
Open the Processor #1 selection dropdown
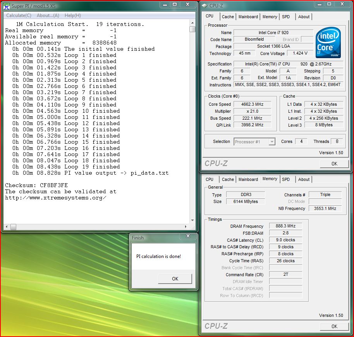[254, 141]
